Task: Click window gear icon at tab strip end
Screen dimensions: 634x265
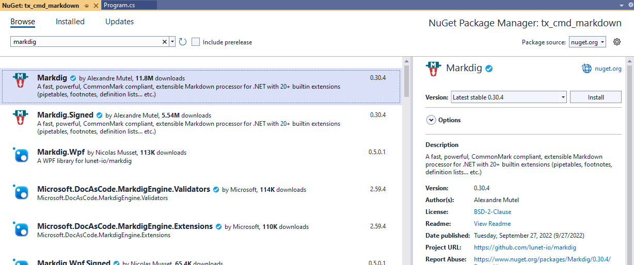Action: click(630, 5)
